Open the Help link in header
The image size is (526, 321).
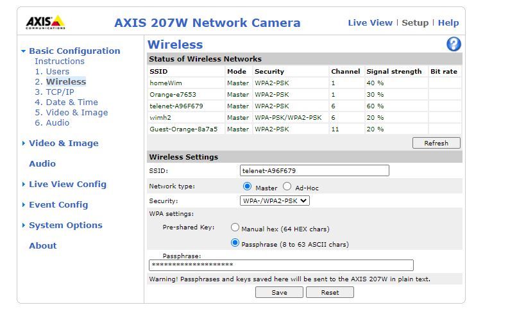[x=448, y=22]
